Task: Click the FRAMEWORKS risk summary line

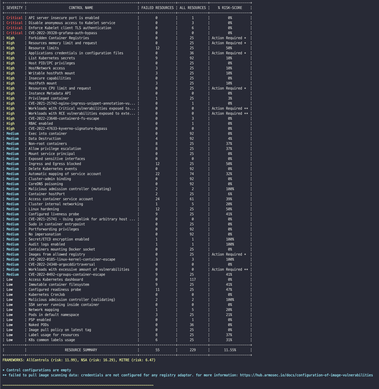Action: click(79, 360)
